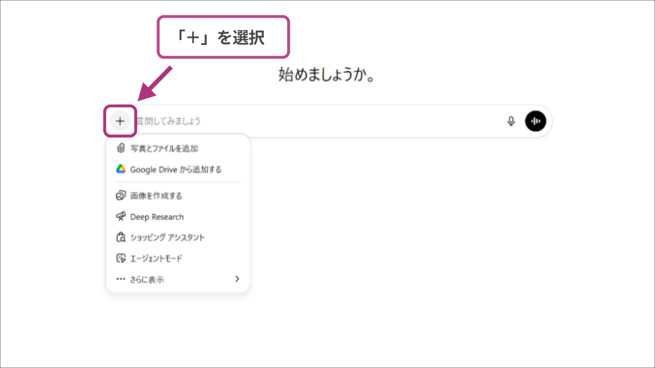
Task: Click the paperclip icon next to 写真とファイルを追加
Action: [x=120, y=148]
